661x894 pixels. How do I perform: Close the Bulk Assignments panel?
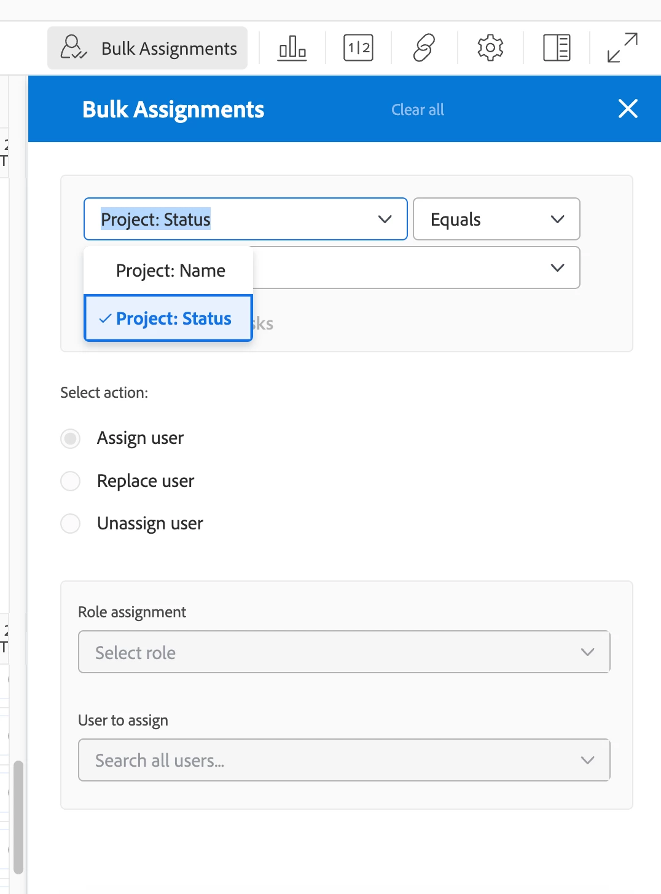(628, 109)
